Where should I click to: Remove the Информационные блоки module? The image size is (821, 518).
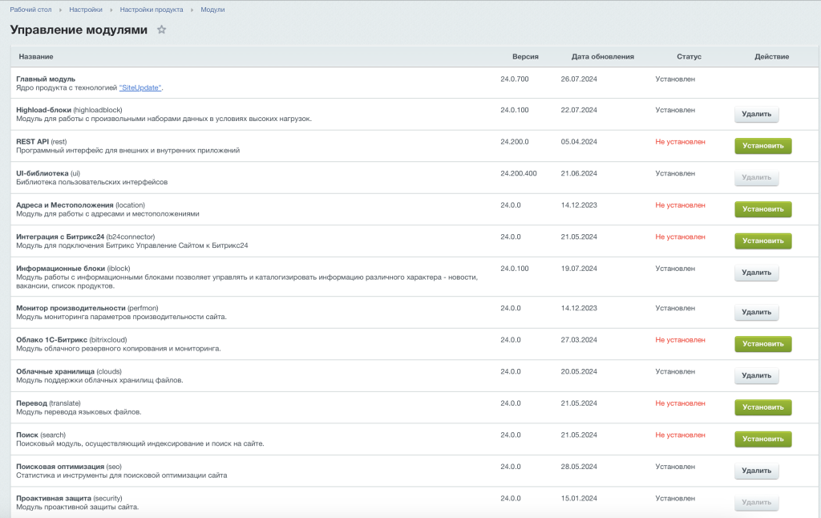(x=757, y=273)
